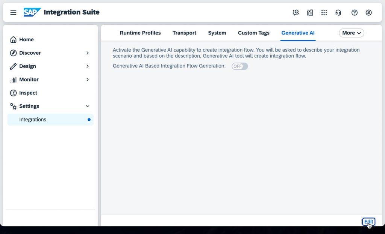Open the user profile avatar icon
The height and width of the screenshot is (234, 385).
pyautogui.click(x=368, y=12)
